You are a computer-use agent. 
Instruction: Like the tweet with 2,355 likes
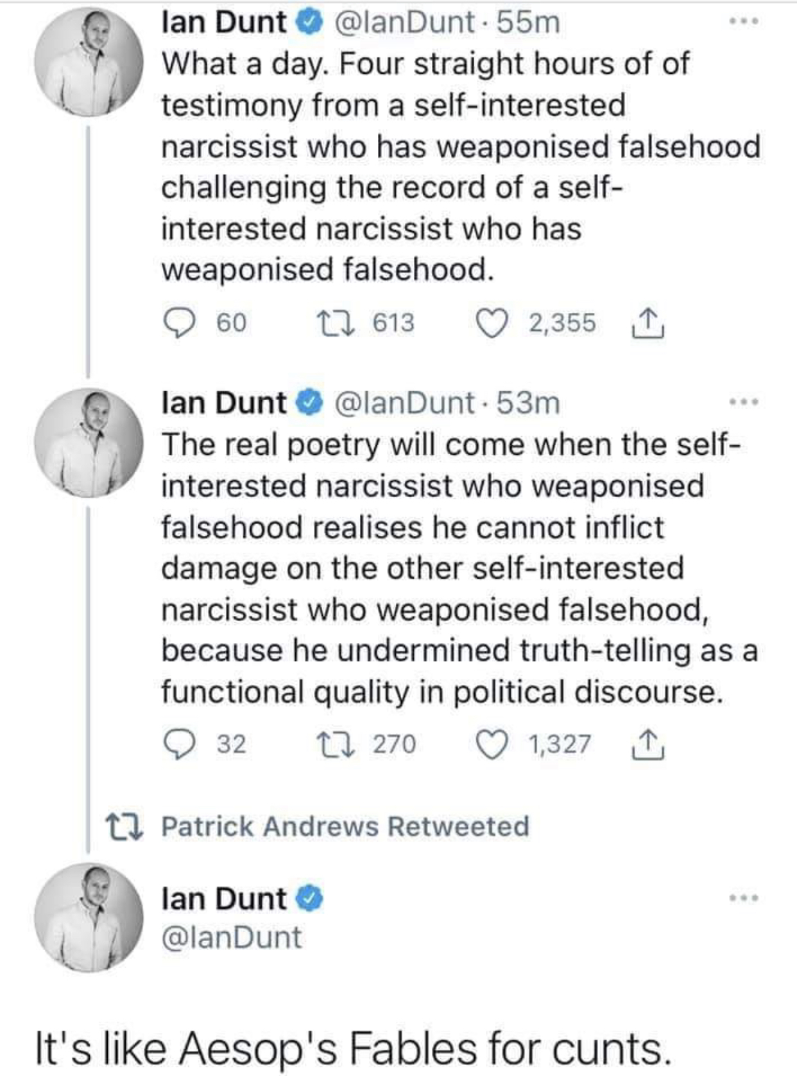click(492, 322)
